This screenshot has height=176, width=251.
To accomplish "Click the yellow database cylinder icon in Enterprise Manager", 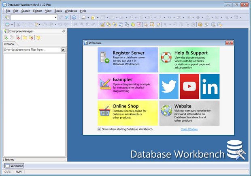I will point(38,38).
